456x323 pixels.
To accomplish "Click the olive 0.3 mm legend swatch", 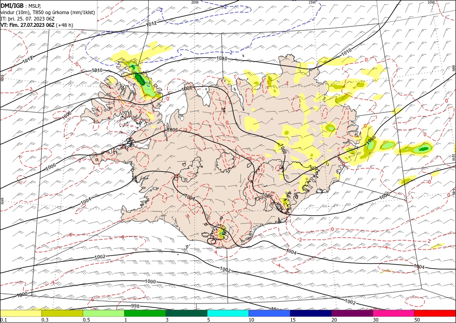I will pos(62,313).
